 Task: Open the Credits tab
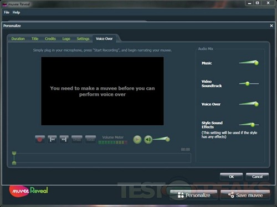point(50,39)
